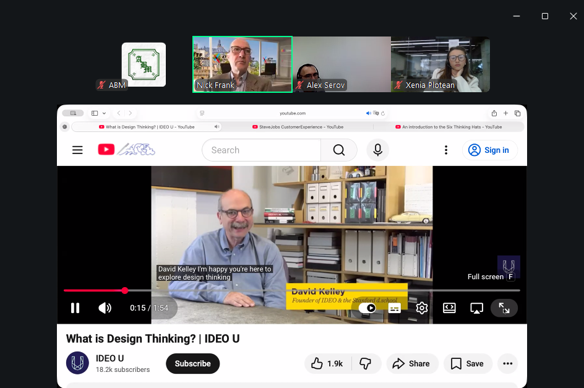The image size is (584, 388).
Task: Toggle the autoplay switch
Action: click(367, 308)
